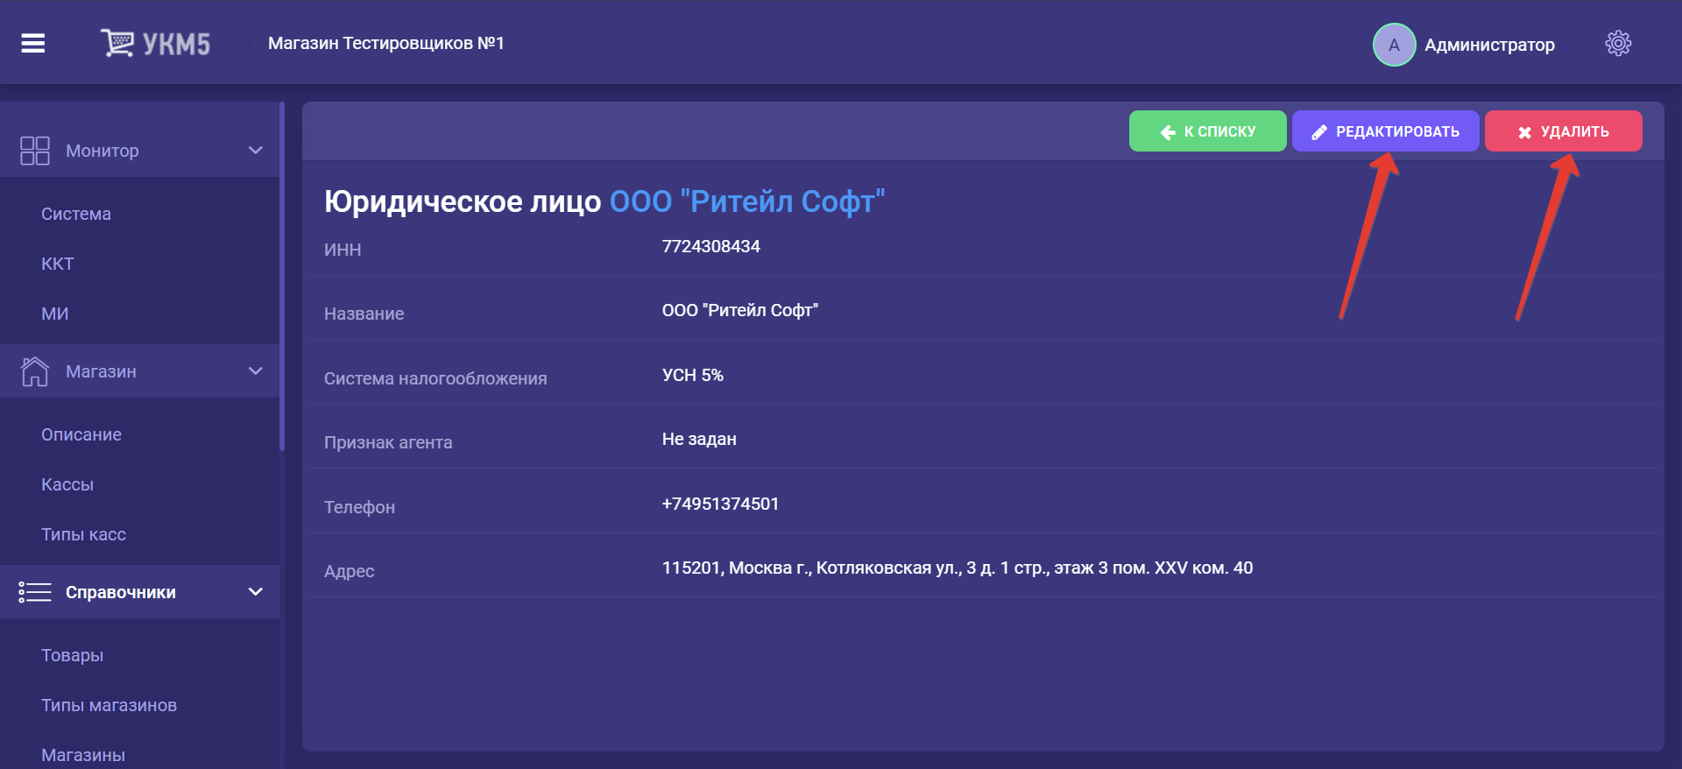The height and width of the screenshot is (769, 1682).
Task: Open the Система menu item
Action: click(76, 214)
